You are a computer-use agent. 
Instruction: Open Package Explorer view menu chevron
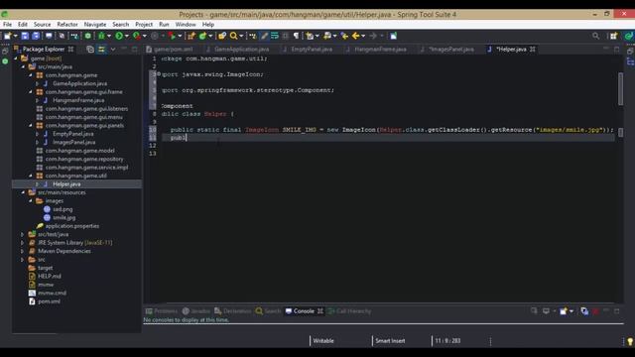coord(113,49)
